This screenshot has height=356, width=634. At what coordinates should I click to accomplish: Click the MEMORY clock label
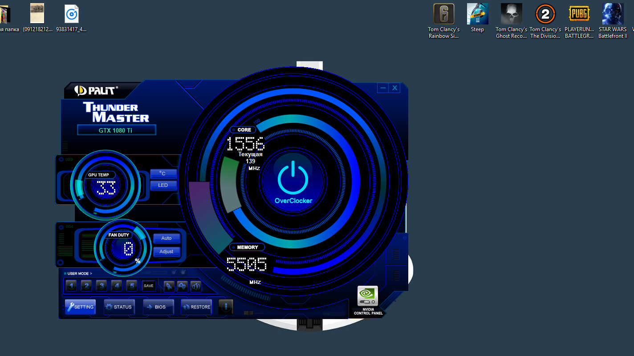pyautogui.click(x=247, y=247)
